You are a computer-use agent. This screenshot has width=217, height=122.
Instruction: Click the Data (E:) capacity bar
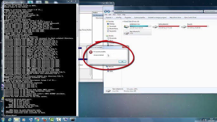(198, 26)
